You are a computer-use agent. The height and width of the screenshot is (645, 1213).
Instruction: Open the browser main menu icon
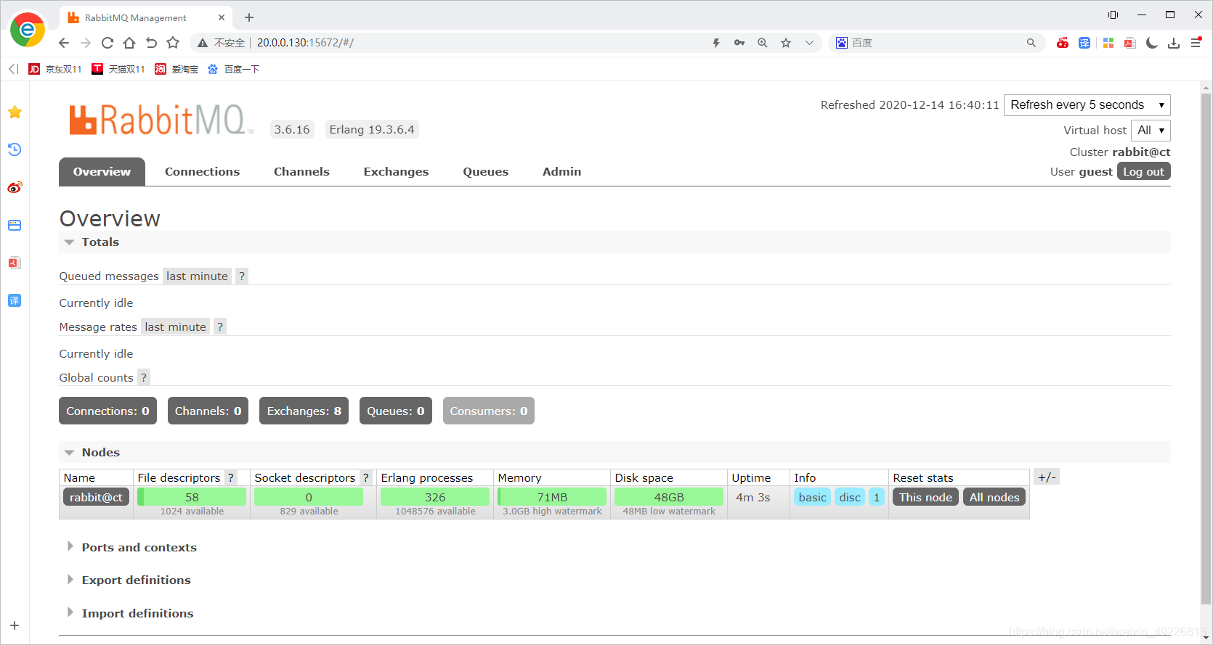point(1196,43)
